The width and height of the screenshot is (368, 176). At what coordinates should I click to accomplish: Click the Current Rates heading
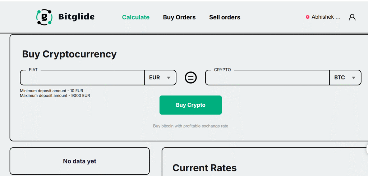tap(204, 168)
